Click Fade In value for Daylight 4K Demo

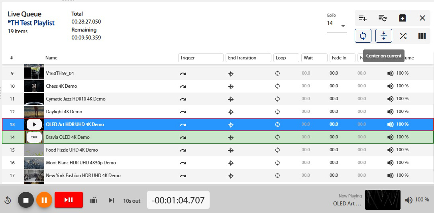click(334, 112)
